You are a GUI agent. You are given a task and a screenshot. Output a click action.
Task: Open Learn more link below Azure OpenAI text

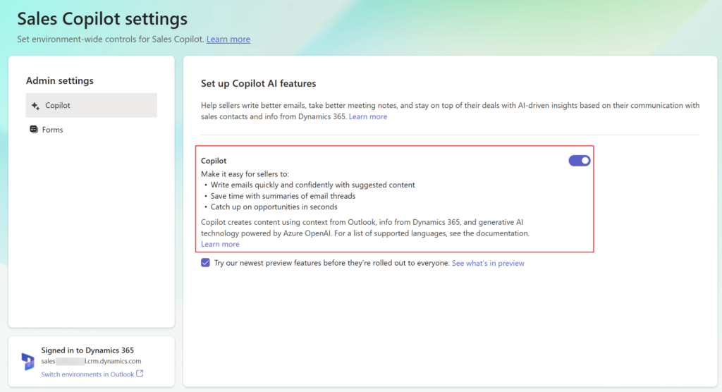tap(220, 245)
